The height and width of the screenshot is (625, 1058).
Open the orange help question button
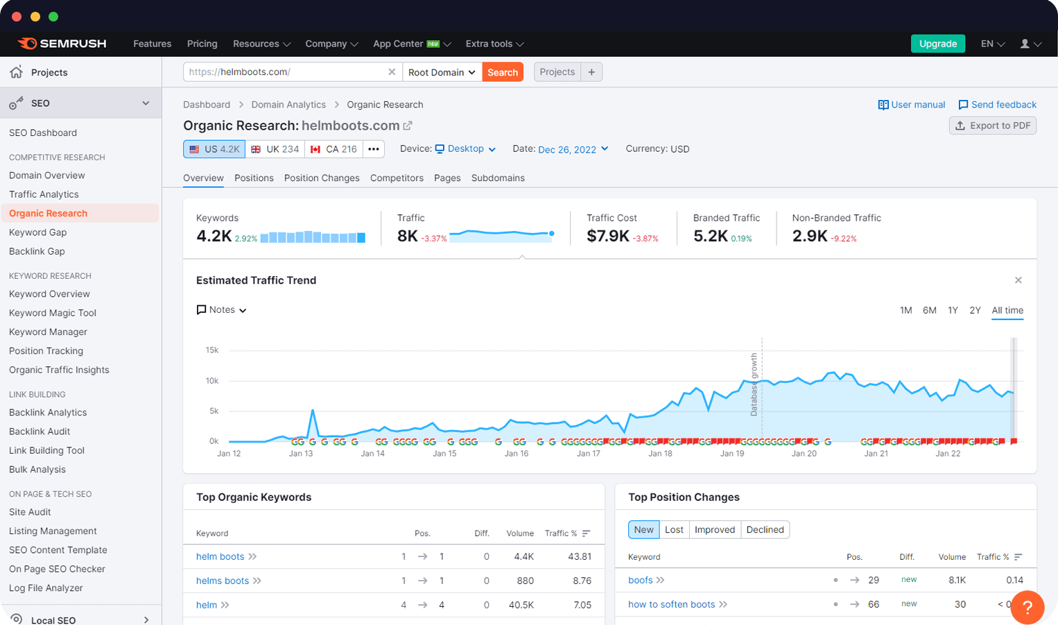[1027, 607]
